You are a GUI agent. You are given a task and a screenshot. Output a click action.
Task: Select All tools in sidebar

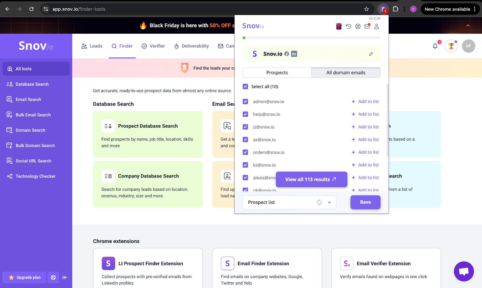coord(36,69)
